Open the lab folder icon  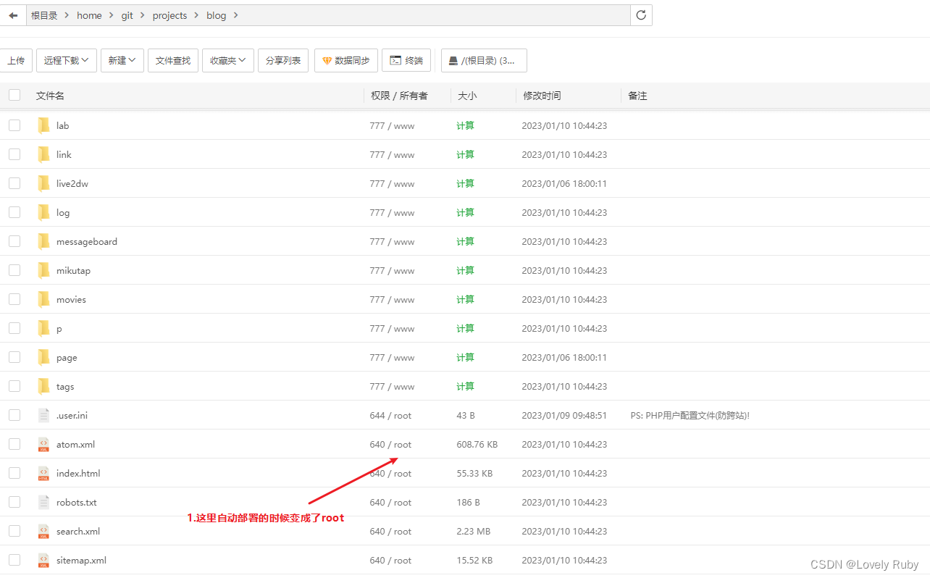point(43,125)
